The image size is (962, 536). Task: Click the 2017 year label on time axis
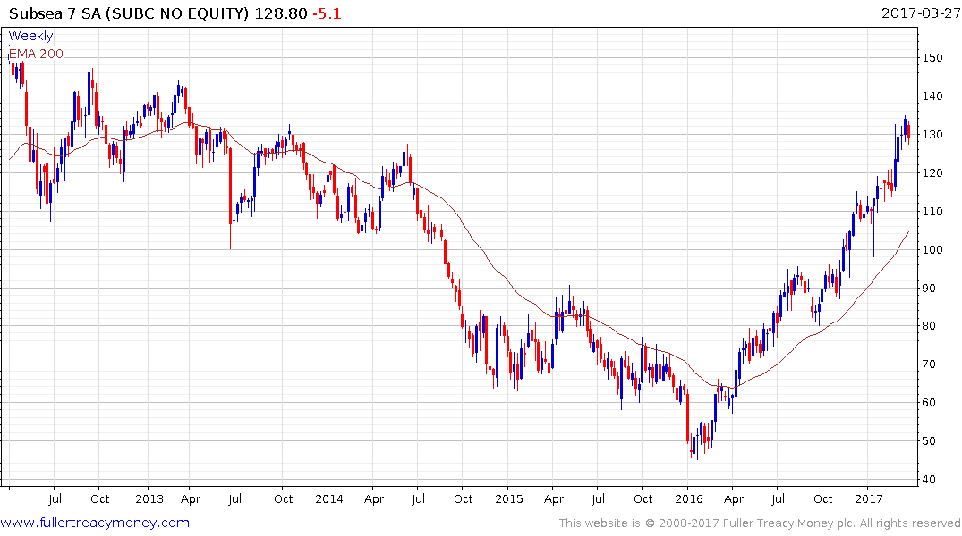pyautogui.click(x=868, y=498)
